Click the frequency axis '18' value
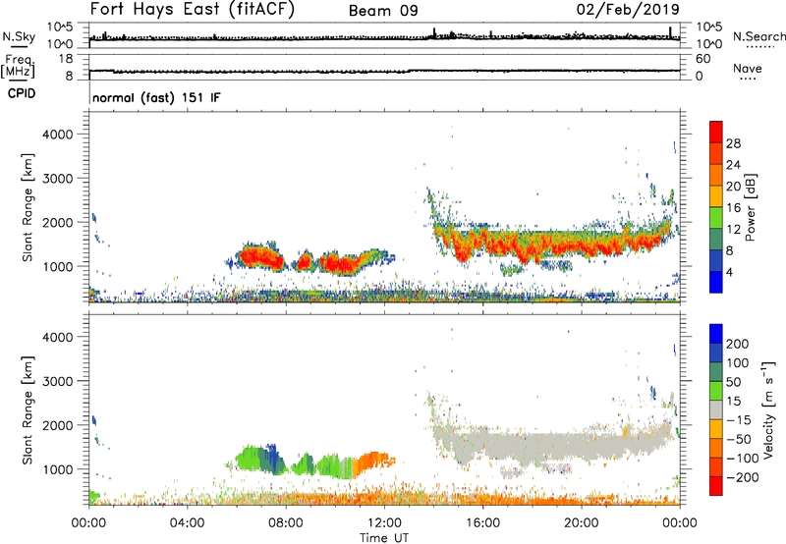This screenshot has height=544, width=786. [66, 59]
